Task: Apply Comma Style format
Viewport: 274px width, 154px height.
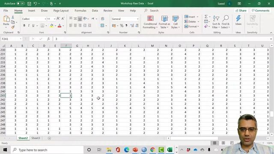Action: [126, 26]
